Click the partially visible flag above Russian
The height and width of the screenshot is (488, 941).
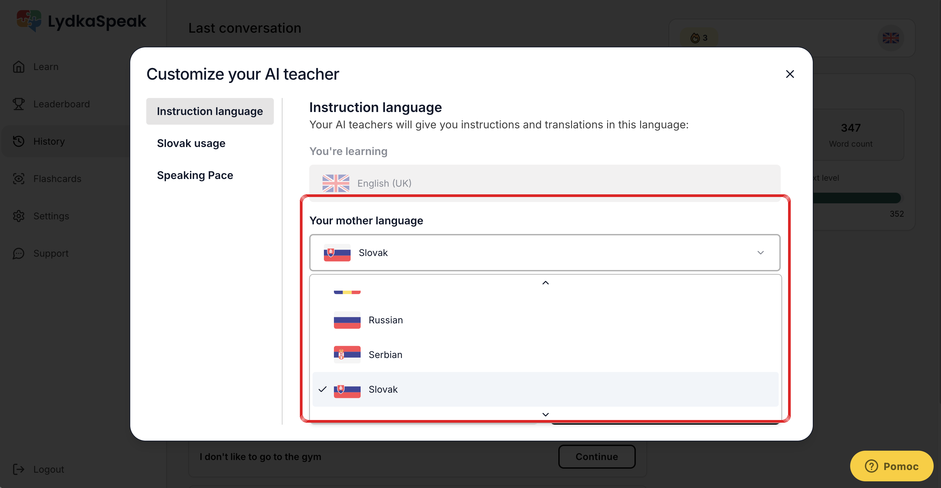coord(347,292)
